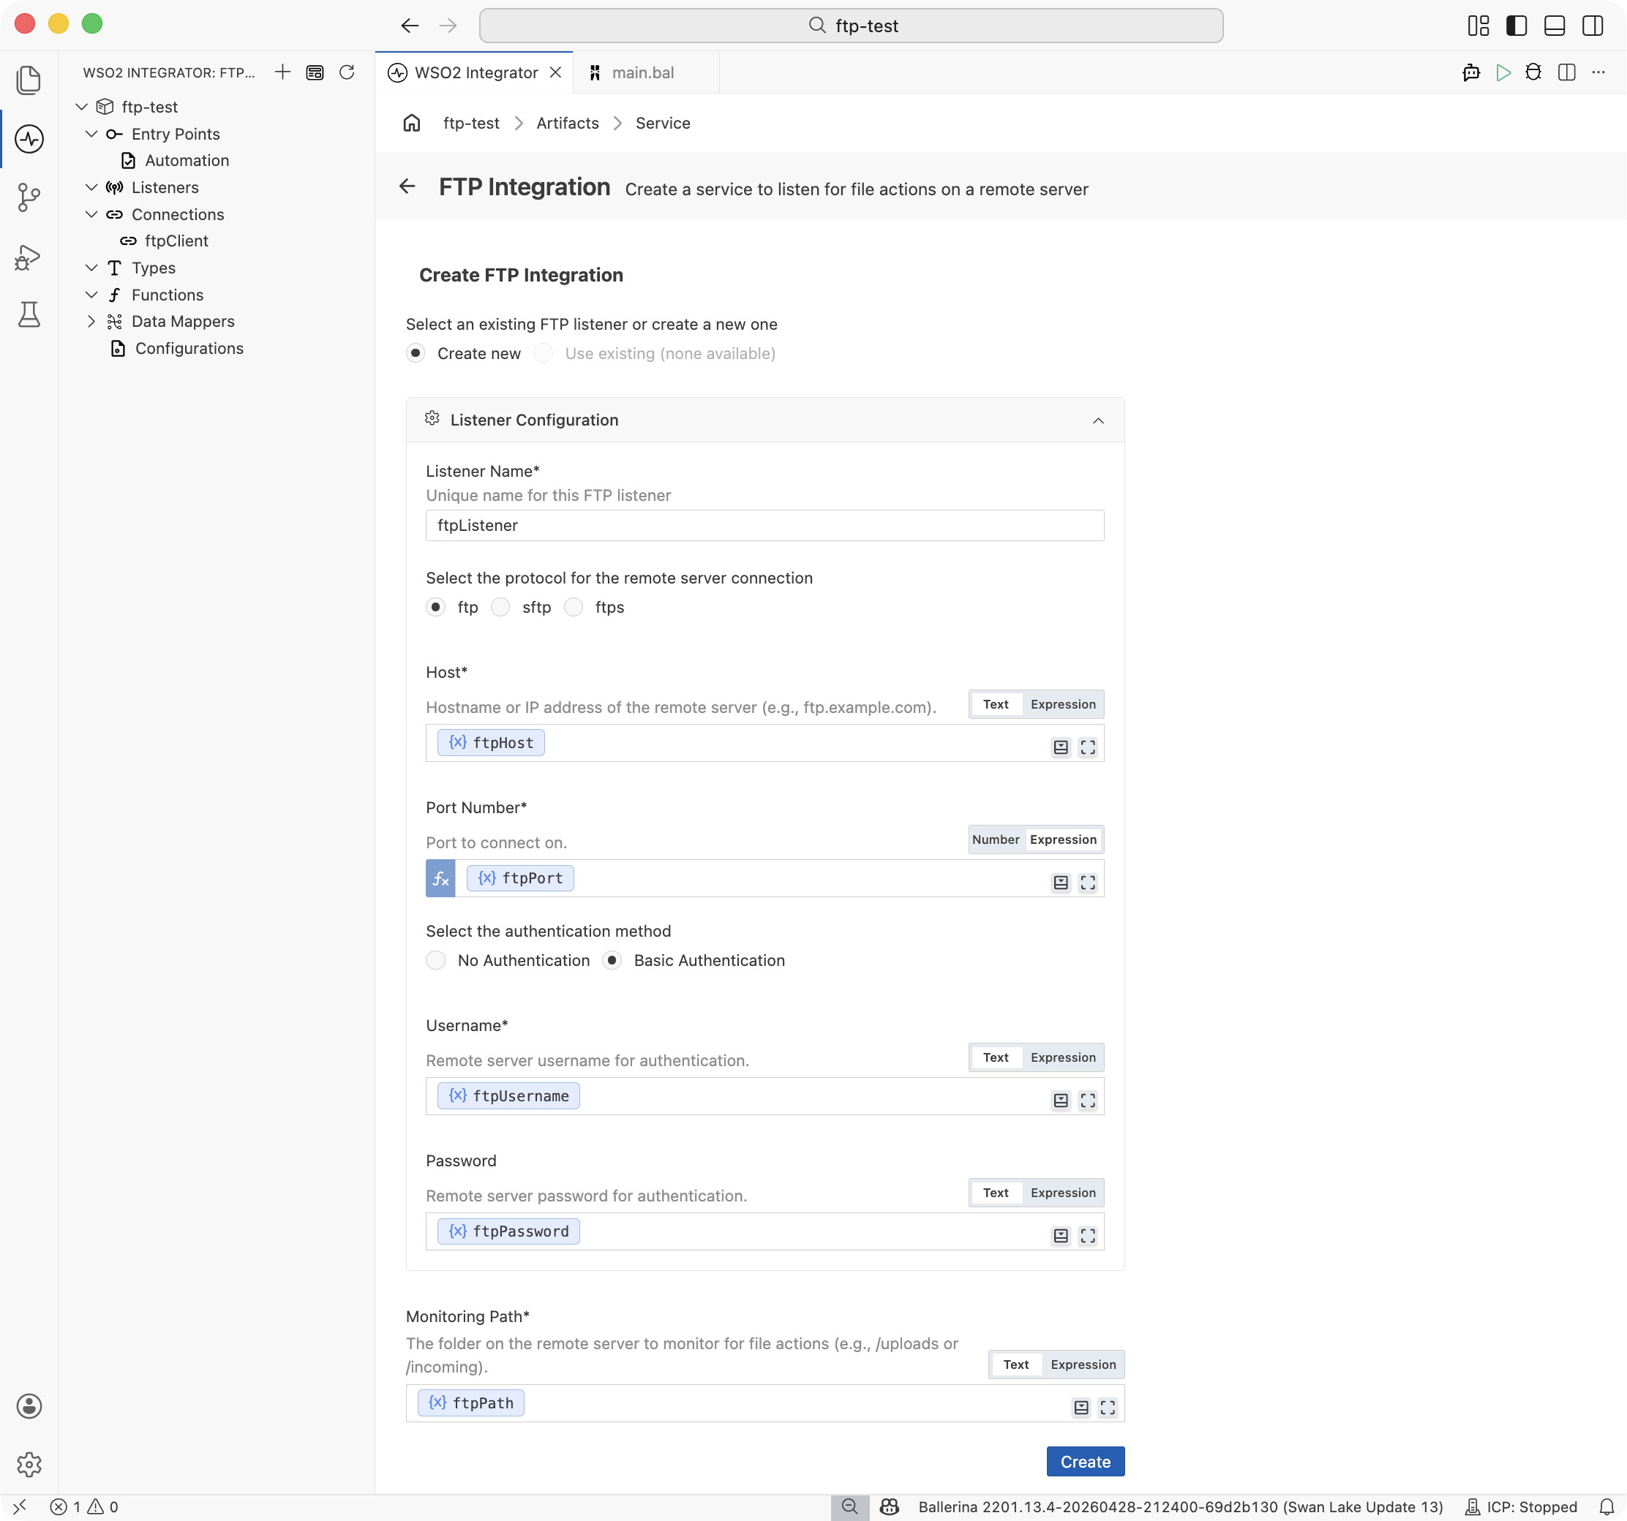Open the Explorer files icon in activity bar
The width and height of the screenshot is (1627, 1521).
click(29, 80)
